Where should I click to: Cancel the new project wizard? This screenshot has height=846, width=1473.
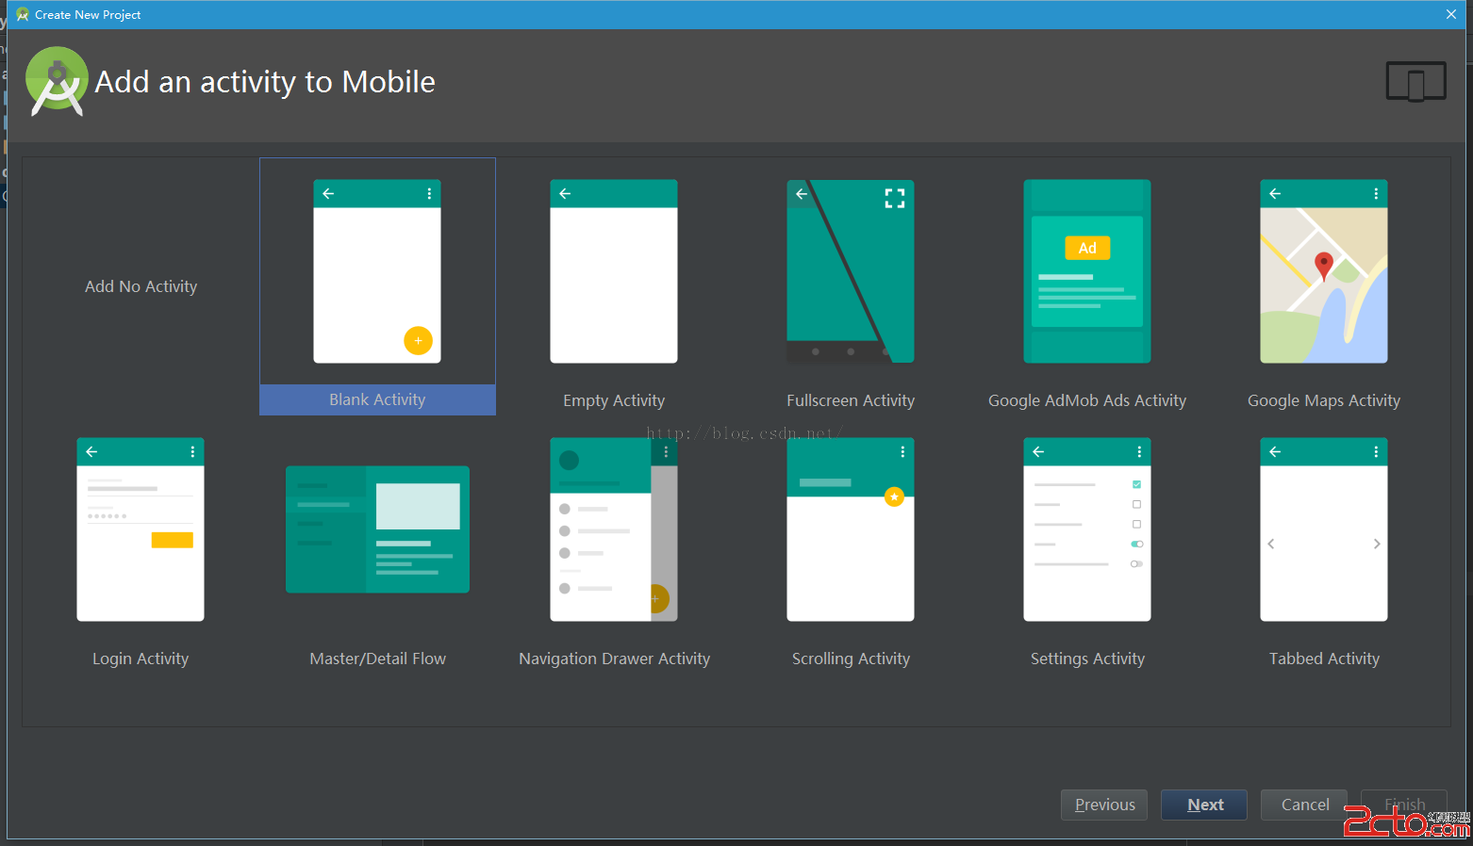1304,805
